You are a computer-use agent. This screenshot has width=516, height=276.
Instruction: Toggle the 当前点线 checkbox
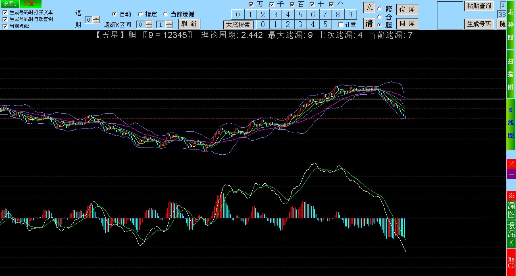click(5, 26)
